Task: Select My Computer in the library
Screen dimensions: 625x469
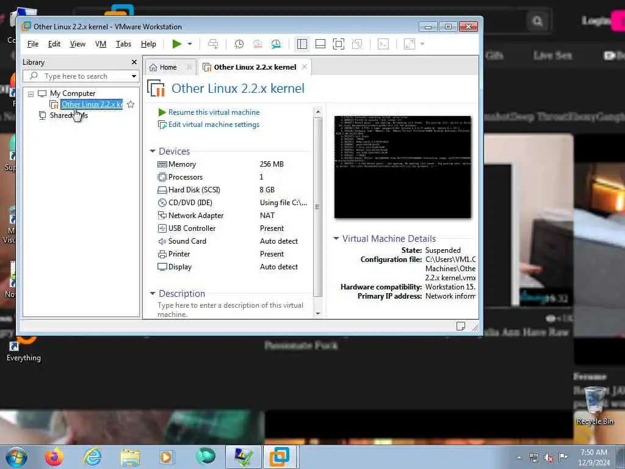Action: click(x=72, y=93)
